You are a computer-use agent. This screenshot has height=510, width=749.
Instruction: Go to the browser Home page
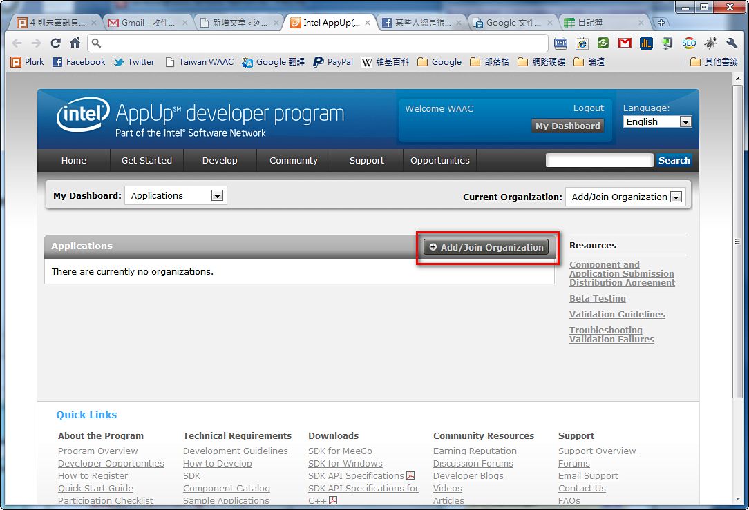coord(75,43)
